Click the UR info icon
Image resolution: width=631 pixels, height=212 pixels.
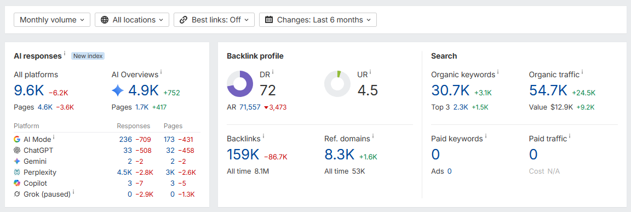(x=370, y=72)
